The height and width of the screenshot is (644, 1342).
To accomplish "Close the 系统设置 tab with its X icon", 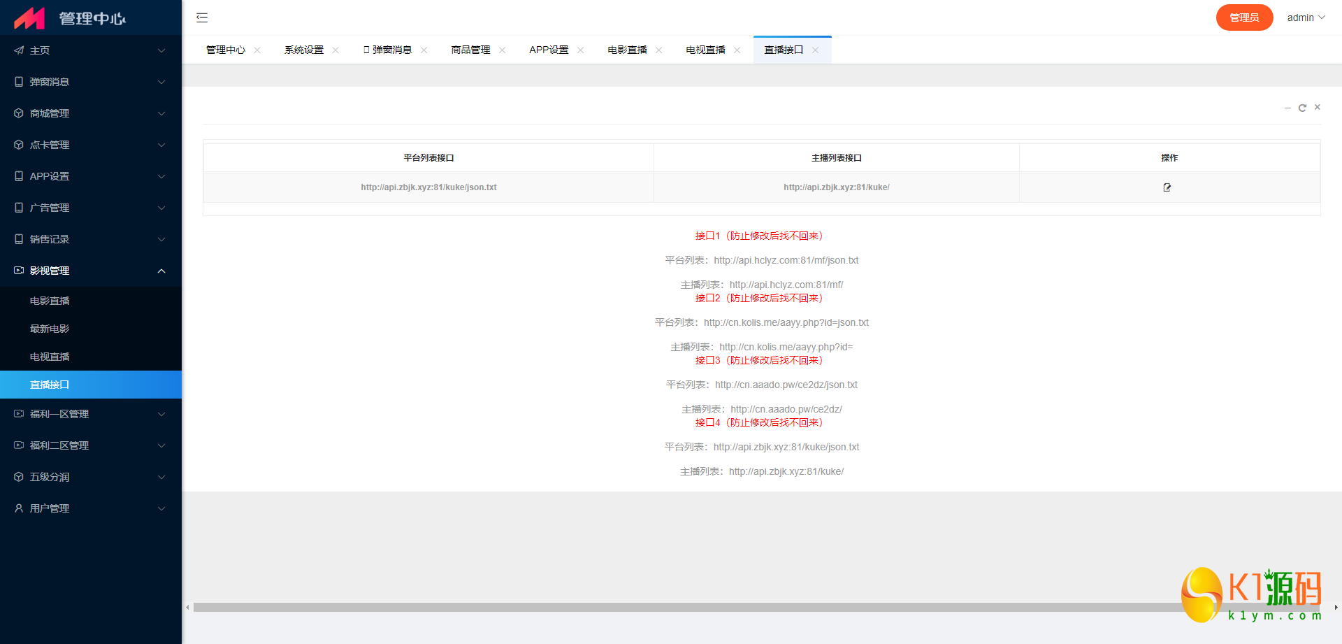I will point(335,50).
